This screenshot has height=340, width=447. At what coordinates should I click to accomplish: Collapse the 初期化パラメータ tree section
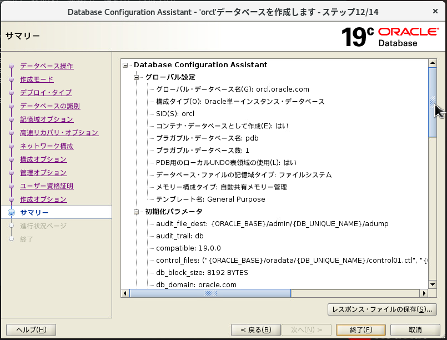[137, 212]
